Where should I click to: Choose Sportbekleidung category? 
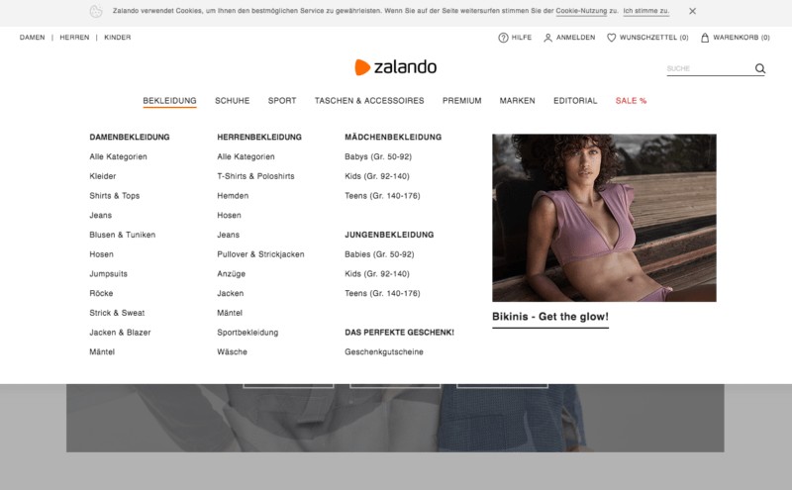point(247,333)
